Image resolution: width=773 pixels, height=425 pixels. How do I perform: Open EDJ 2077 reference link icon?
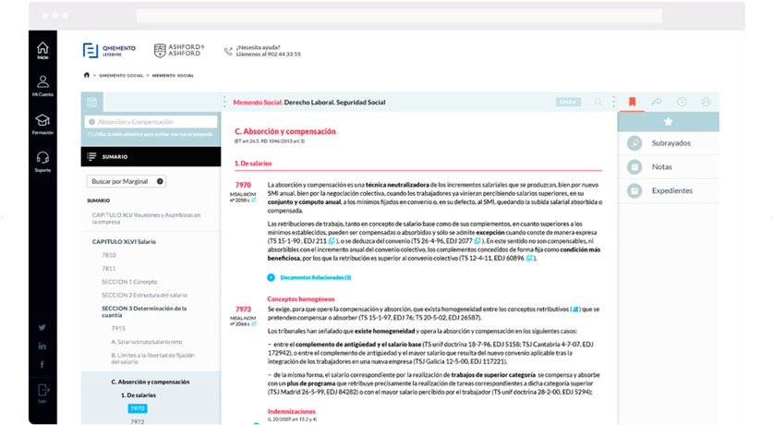pos(477,241)
